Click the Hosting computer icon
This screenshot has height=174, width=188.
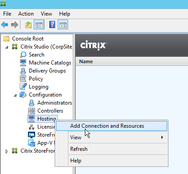[32, 119]
